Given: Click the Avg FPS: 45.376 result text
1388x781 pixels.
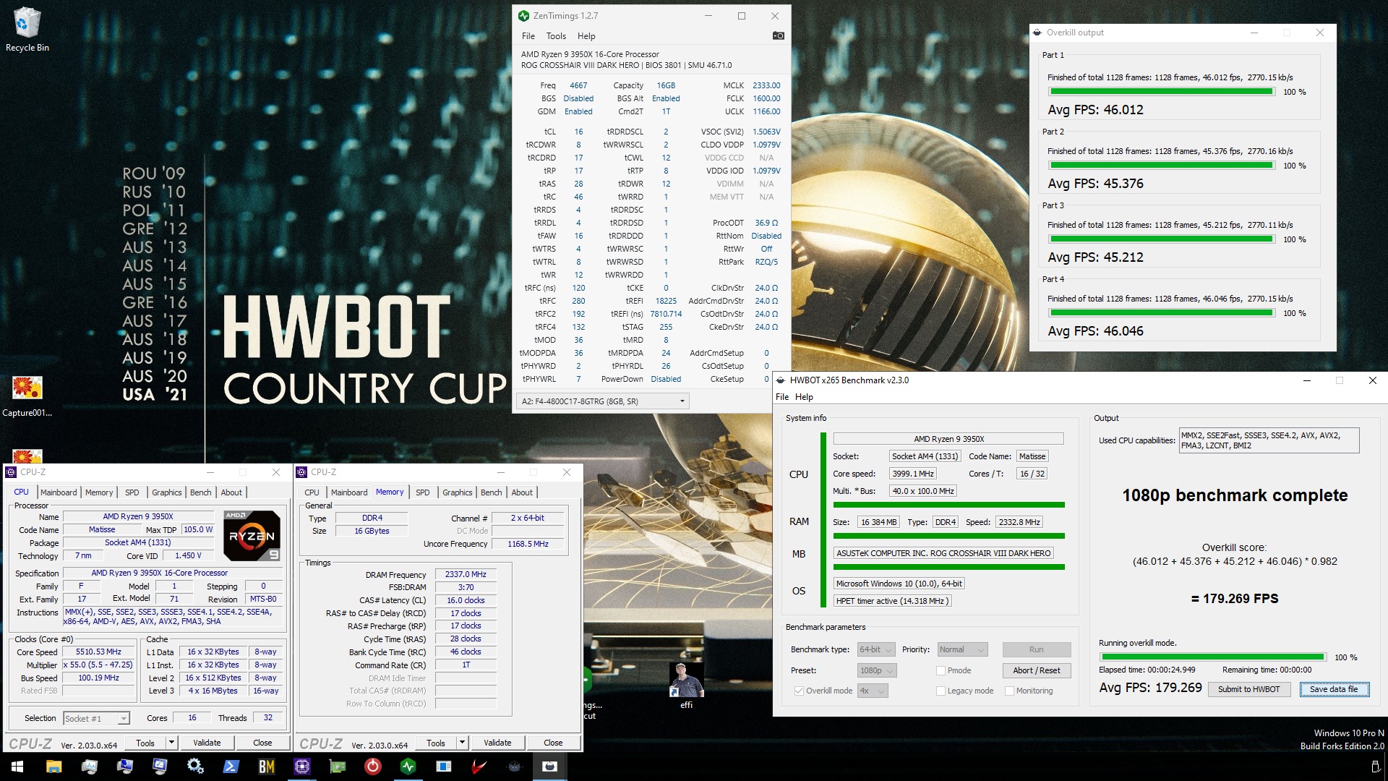Looking at the screenshot, I should point(1095,184).
